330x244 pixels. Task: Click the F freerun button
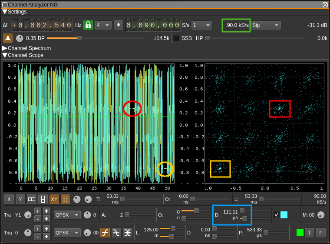pyautogui.click(x=321, y=233)
